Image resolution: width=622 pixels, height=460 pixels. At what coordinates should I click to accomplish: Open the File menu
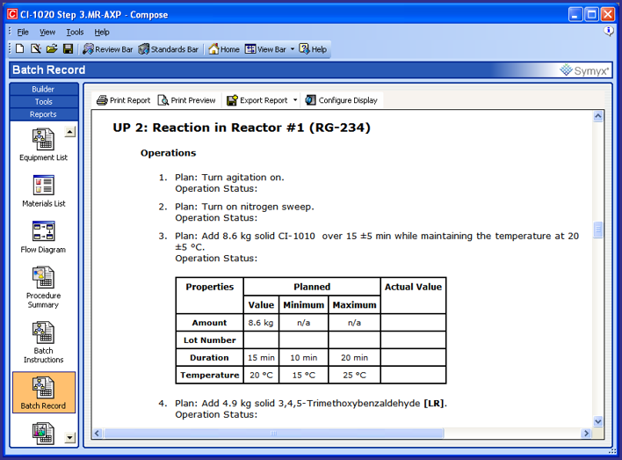click(23, 32)
